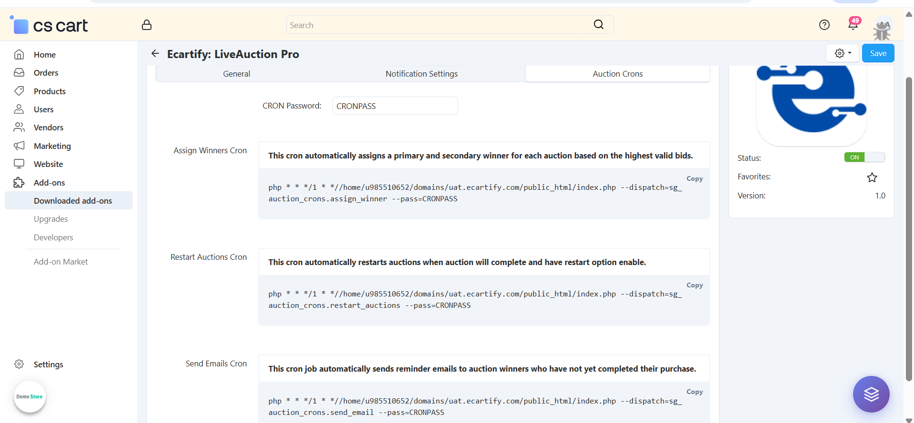Click the page vertical scrollbar
The width and height of the screenshot is (914, 423).
908,228
